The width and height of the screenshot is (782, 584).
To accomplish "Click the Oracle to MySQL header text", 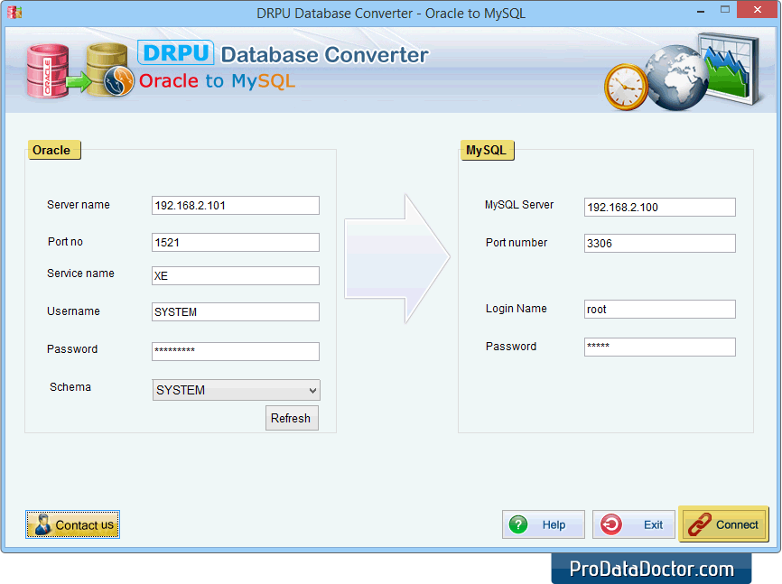I will [217, 81].
